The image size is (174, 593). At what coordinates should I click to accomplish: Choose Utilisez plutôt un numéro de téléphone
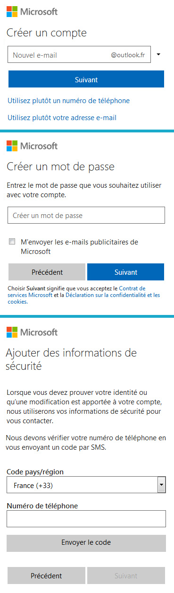[x=69, y=101]
